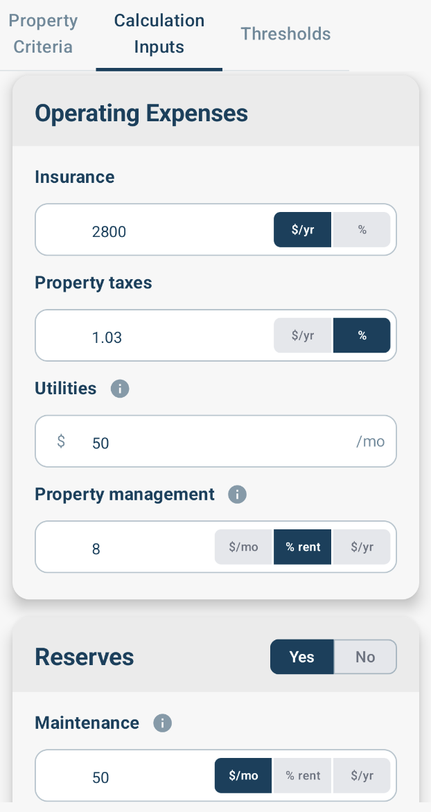The image size is (431, 812).
Task: Select $/mo for Maintenance
Action: (x=243, y=775)
